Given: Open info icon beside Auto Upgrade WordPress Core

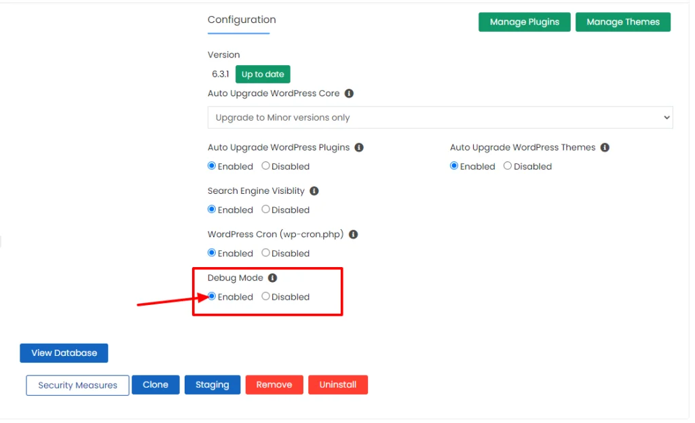Looking at the screenshot, I should tap(349, 94).
